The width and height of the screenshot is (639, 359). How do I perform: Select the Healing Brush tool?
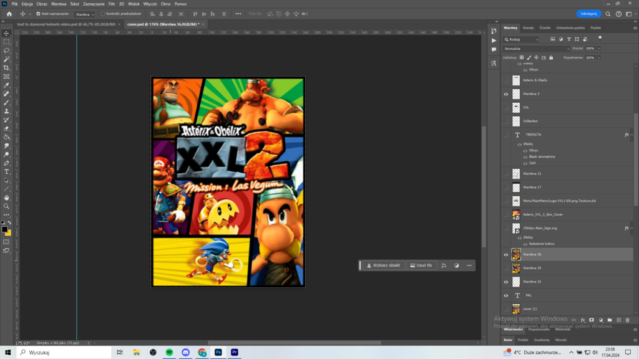click(6, 93)
